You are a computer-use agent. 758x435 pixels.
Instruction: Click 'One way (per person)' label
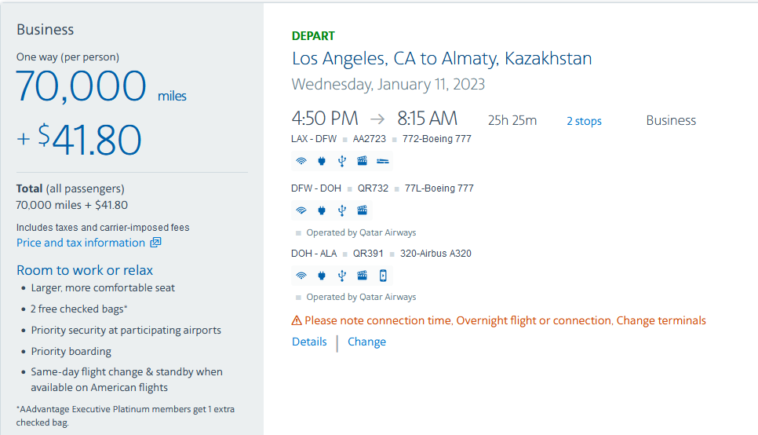pos(67,57)
